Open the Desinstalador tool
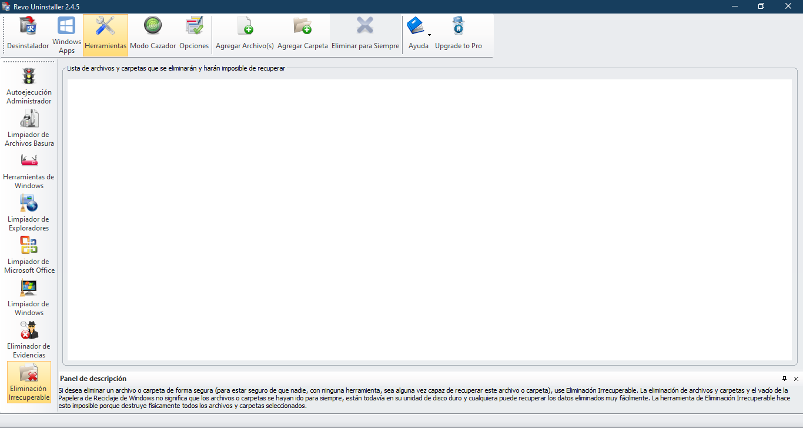Image resolution: width=803 pixels, height=428 pixels. click(28, 35)
